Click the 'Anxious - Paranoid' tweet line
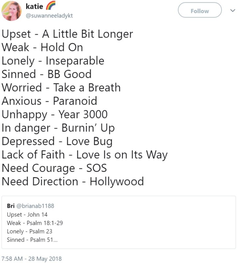The image size is (238, 263). tap(49, 101)
